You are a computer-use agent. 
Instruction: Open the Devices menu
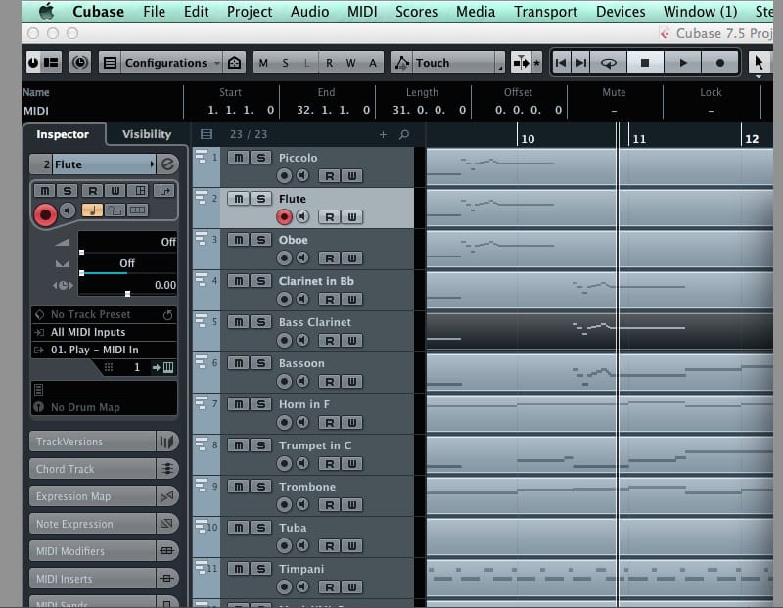pyautogui.click(x=621, y=11)
